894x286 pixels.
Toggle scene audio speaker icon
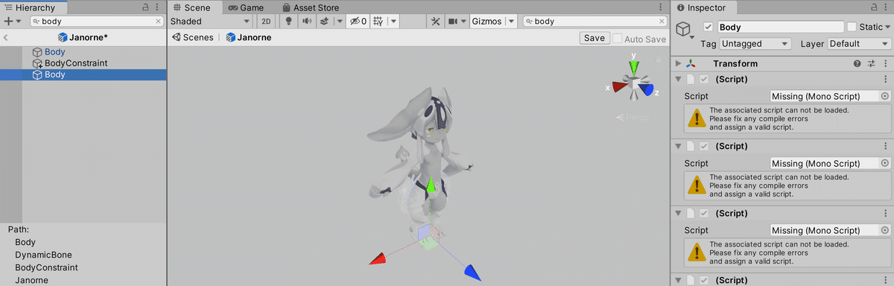click(307, 22)
